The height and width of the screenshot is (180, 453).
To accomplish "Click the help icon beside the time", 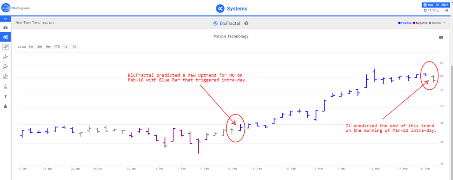I will tap(447, 10).
